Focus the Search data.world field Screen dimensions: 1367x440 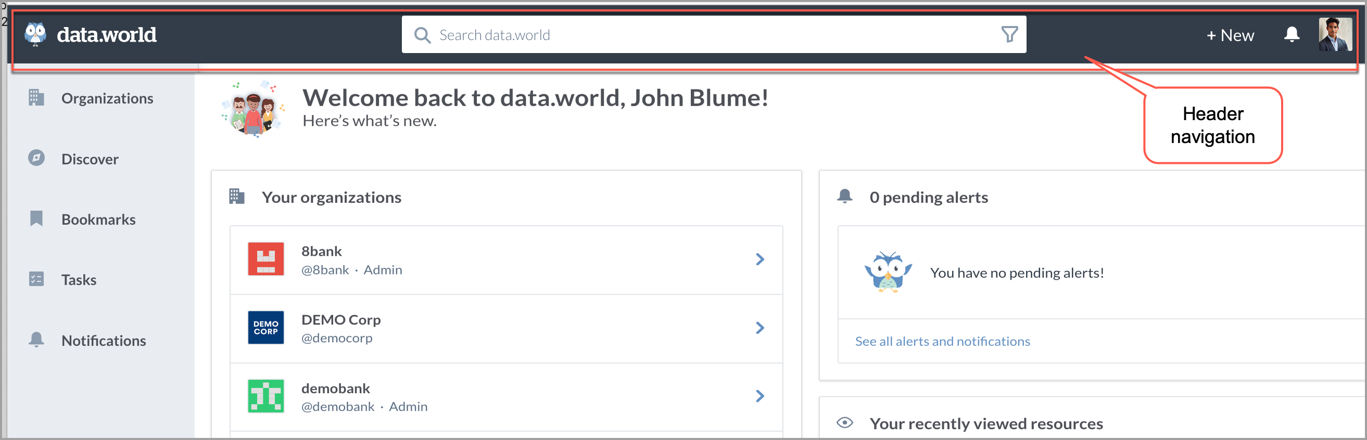[x=713, y=34]
